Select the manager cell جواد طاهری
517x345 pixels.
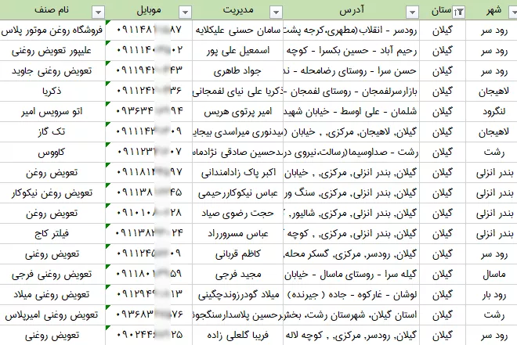(x=237, y=71)
